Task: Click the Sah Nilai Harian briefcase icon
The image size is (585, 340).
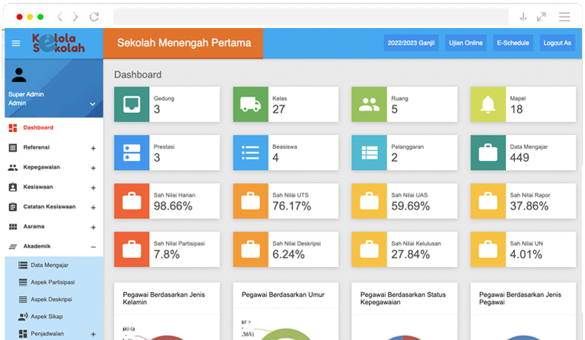Action: pyautogui.click(x=132, y=200)
